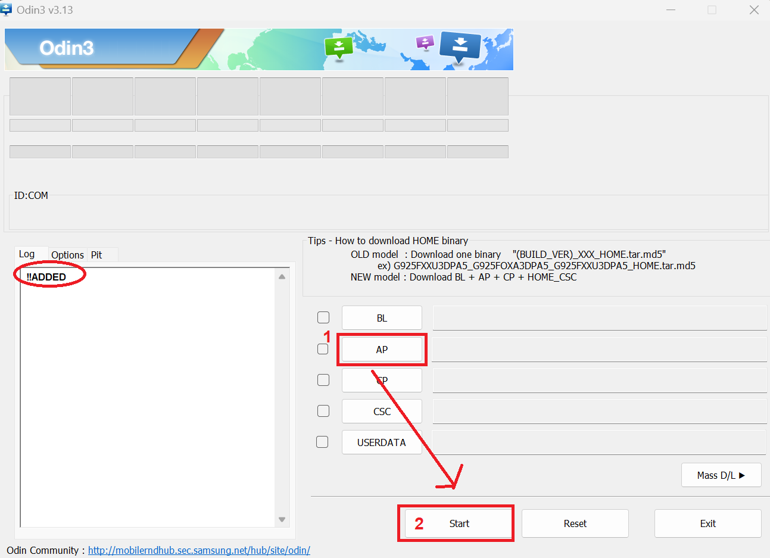Start the flashing process
Screen dimensions: 770x558
tap(459, 523)
